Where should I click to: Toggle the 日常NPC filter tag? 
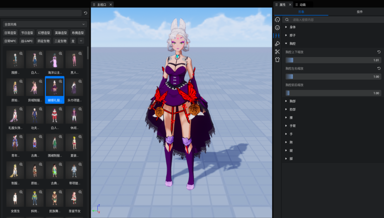tap(10, 41)
